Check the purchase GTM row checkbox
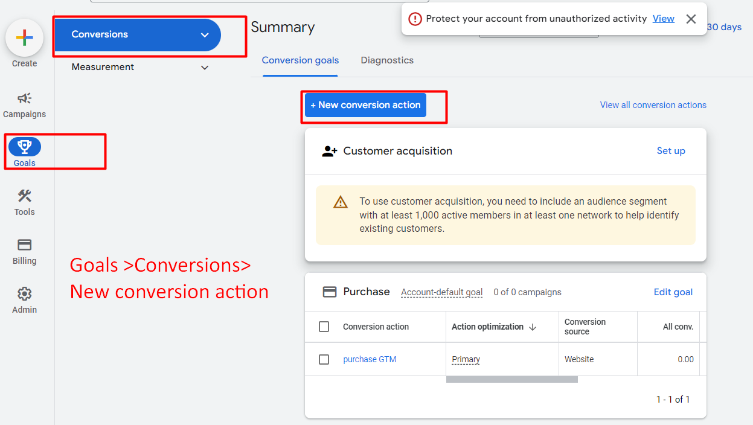 [324, 359]
